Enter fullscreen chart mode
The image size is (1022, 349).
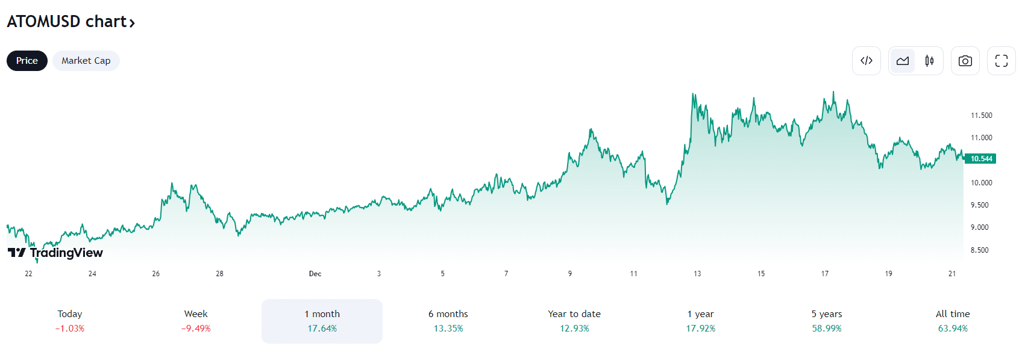point(1001,61)
